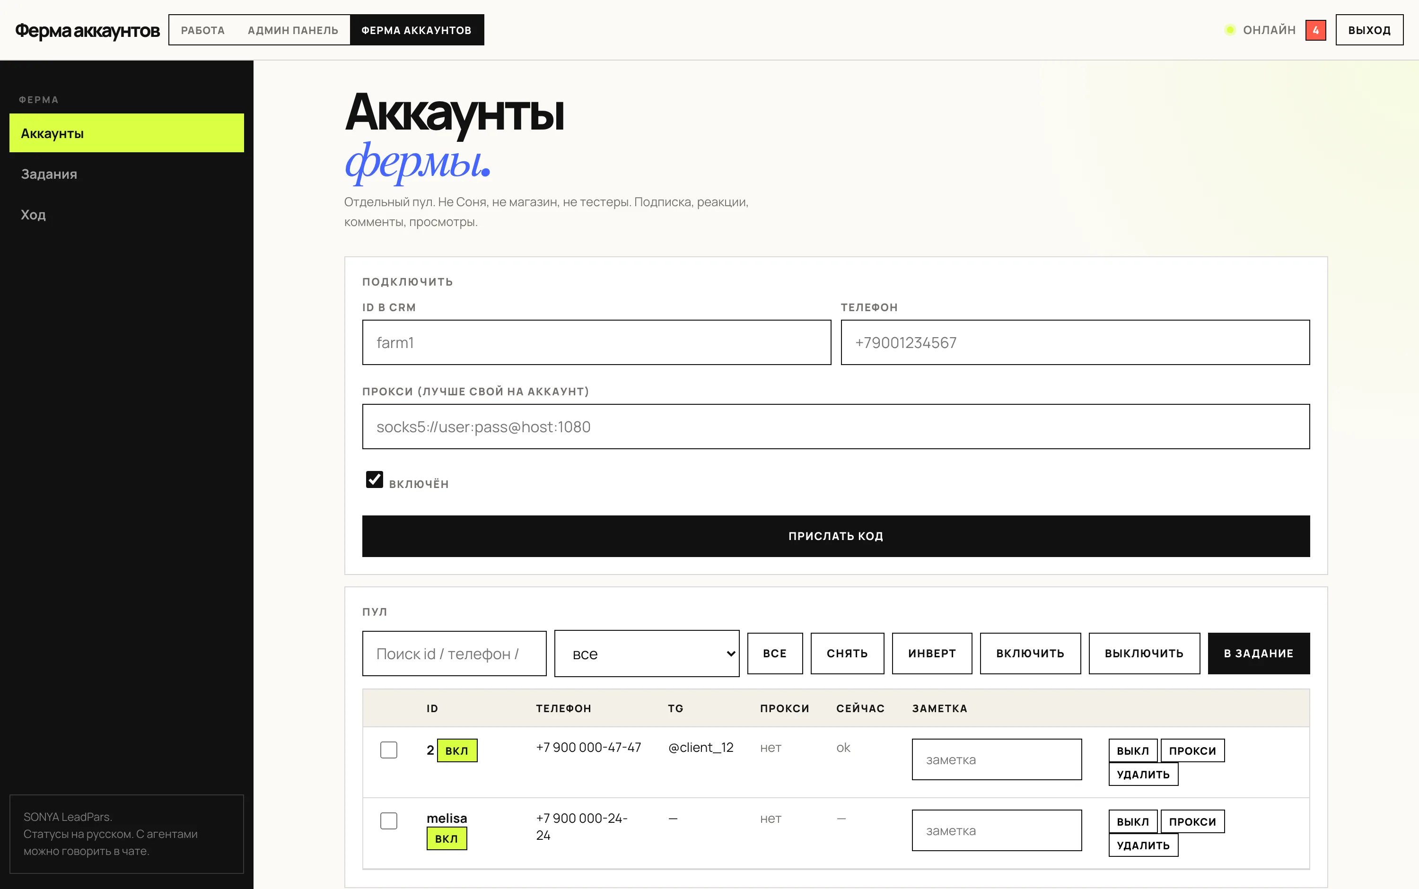Switch to the РАБОТА tab
This screenshot has width=1419, height=889.
tap(203, 30)
